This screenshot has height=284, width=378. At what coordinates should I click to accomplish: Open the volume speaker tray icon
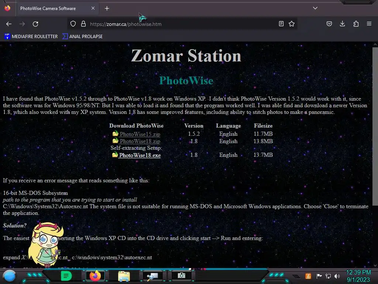(x=337, y=276)
